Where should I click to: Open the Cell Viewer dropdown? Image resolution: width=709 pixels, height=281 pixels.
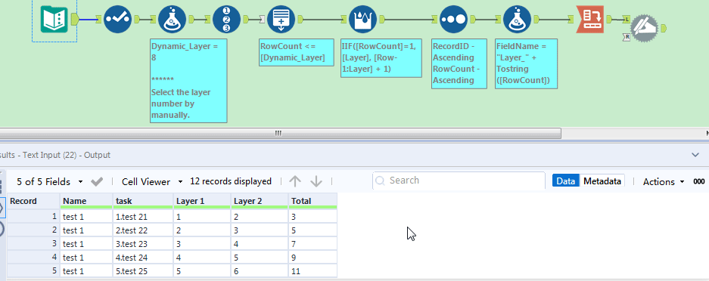[152, 181]
